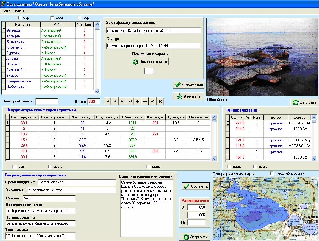Click Загрузить button under lake photo
Screen dimensions: 319x241
[304, 102]
